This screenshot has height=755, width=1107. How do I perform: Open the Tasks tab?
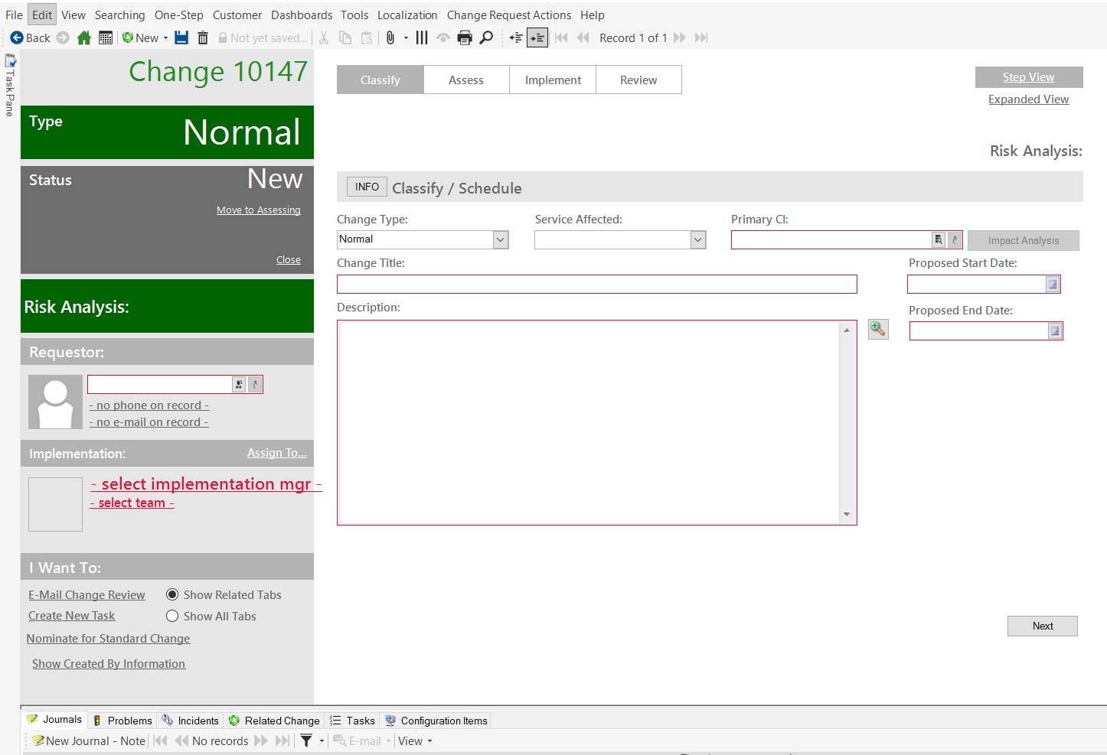pos(352,721)
